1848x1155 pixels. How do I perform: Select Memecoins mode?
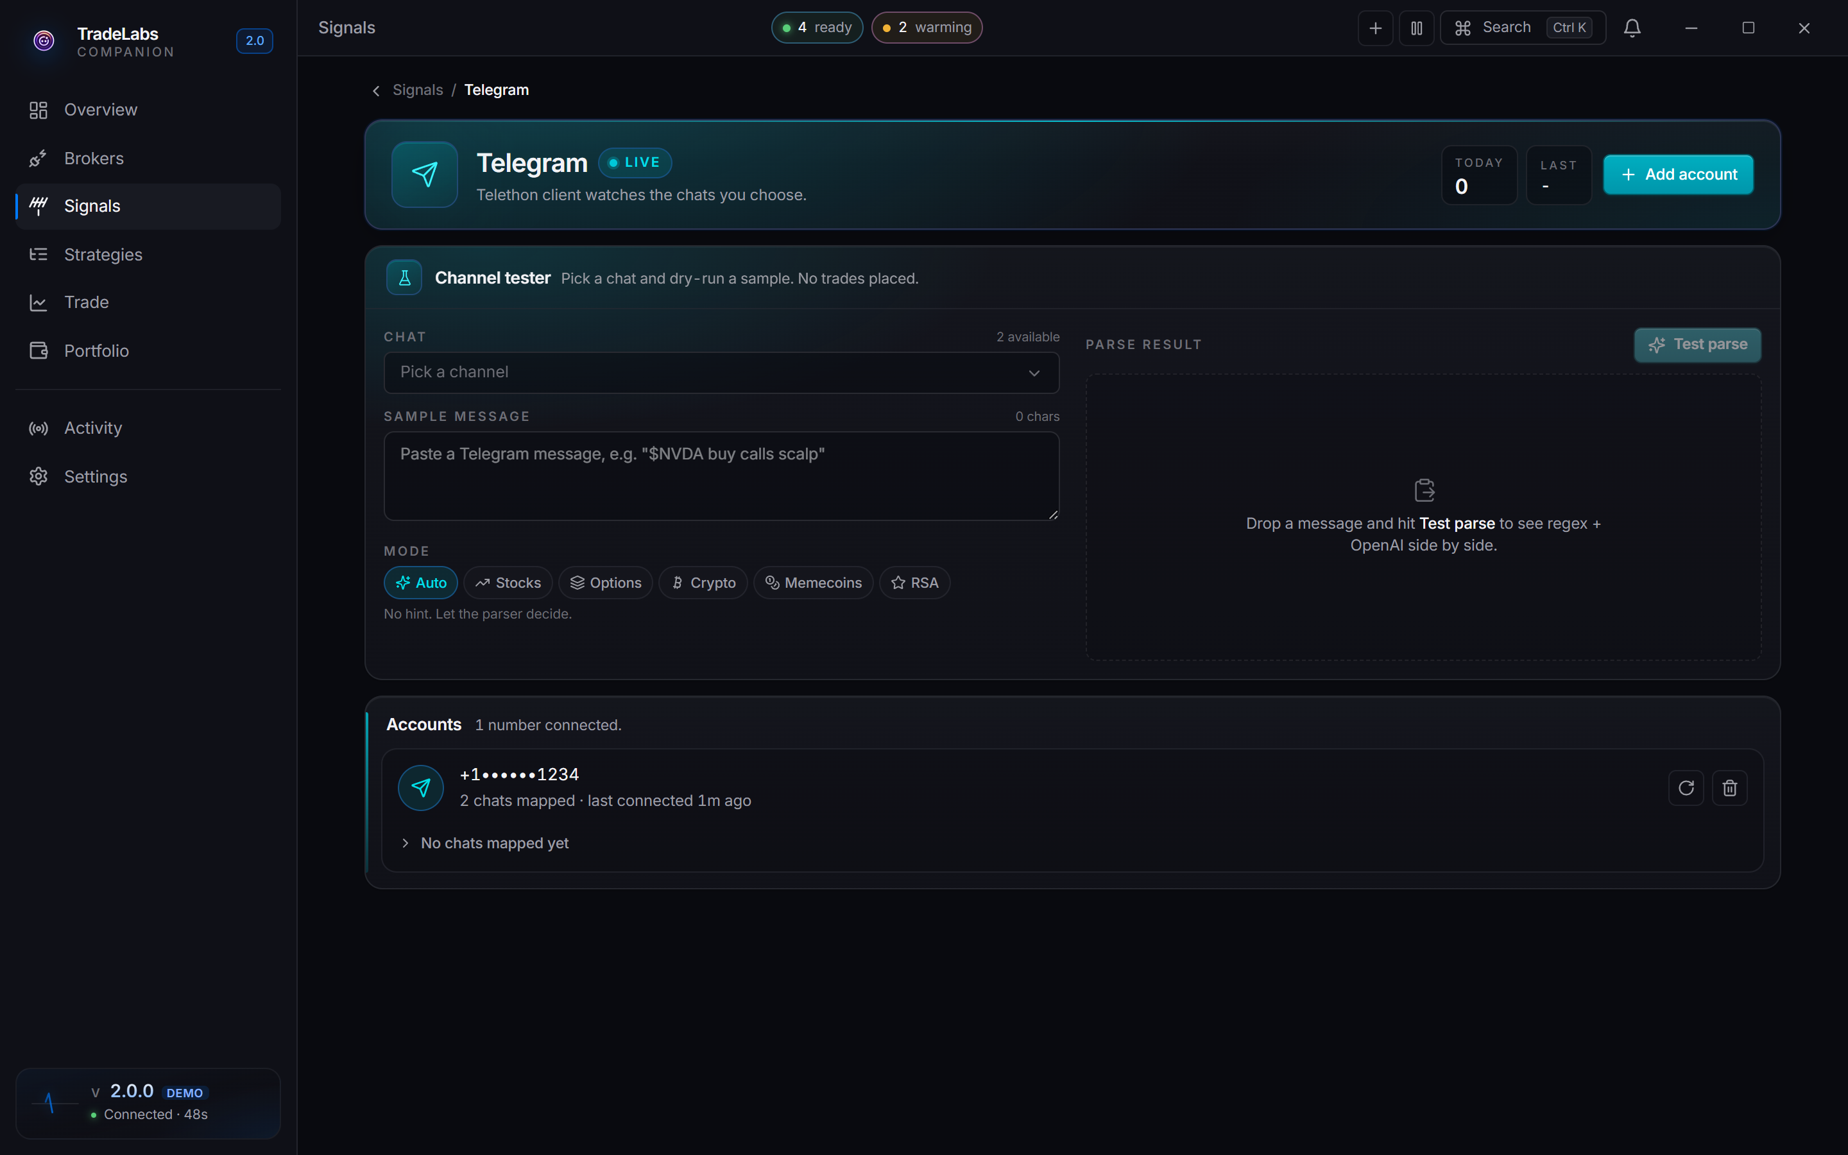pyautogui.click(x=813, y=583)
